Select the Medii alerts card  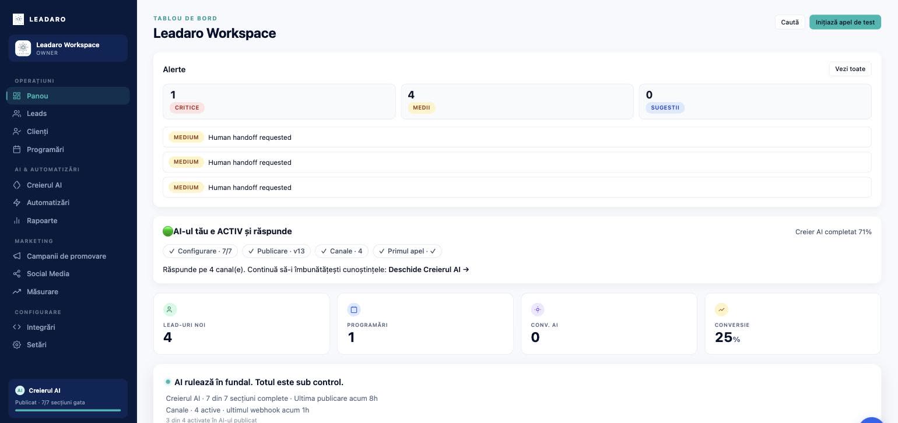[517, 101]
